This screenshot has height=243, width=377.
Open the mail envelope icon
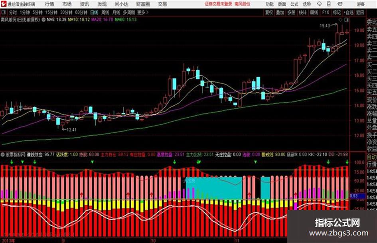[x=340, y=4]
